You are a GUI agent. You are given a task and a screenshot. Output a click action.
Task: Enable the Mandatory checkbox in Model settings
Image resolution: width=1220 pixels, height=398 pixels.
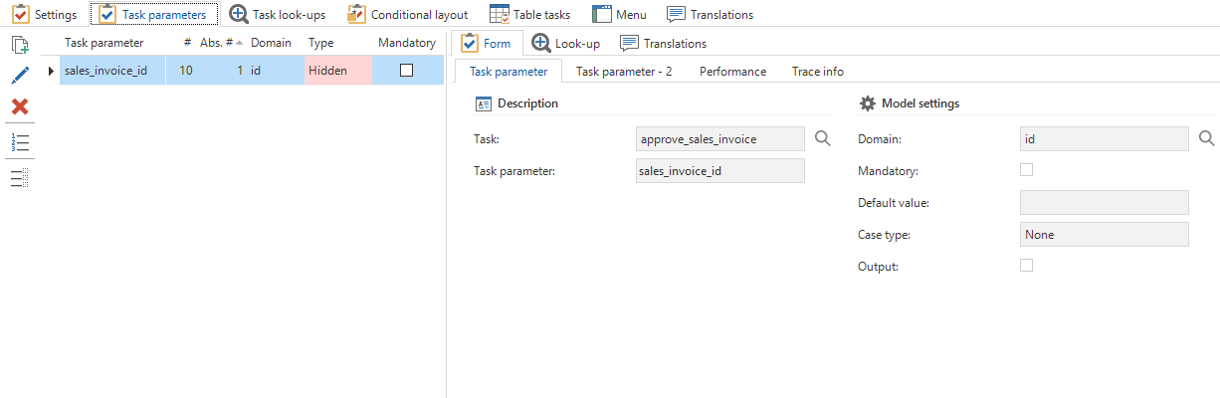tap(1027, 170)
